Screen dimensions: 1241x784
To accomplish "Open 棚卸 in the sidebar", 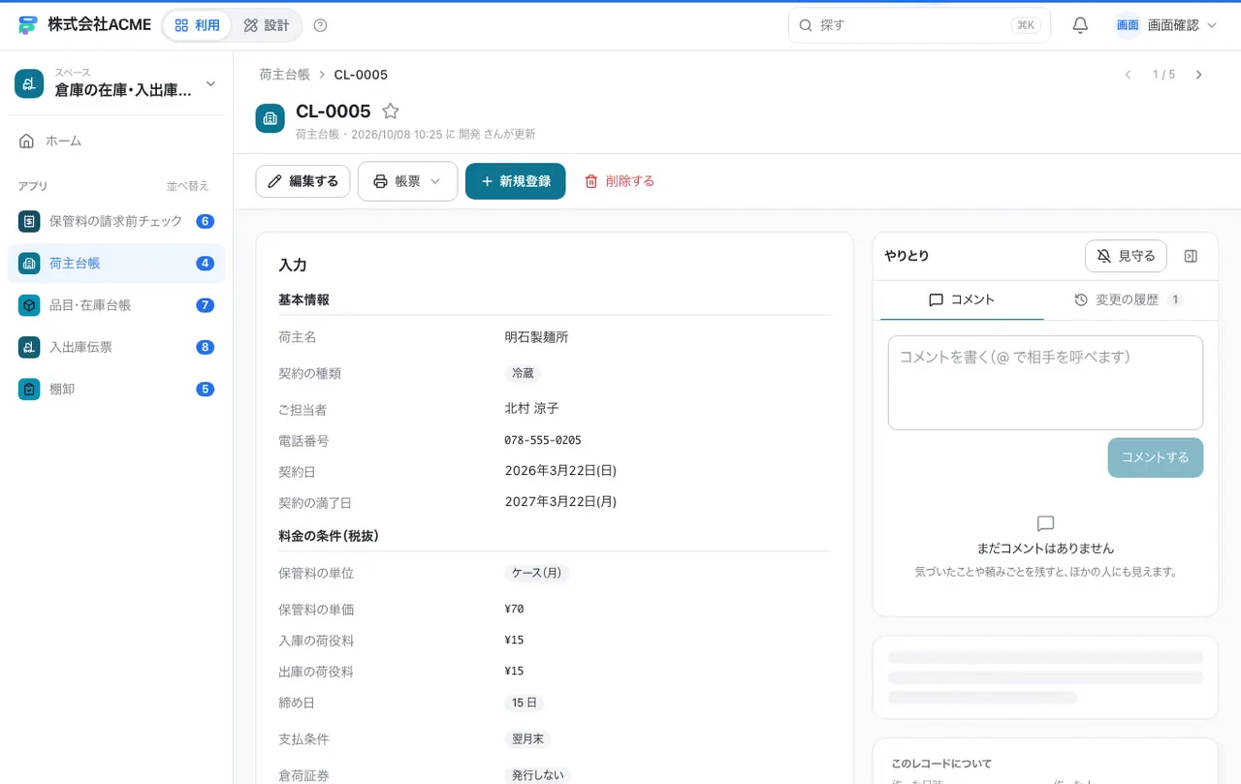I will pyautogui.click(x=116, y=389).
